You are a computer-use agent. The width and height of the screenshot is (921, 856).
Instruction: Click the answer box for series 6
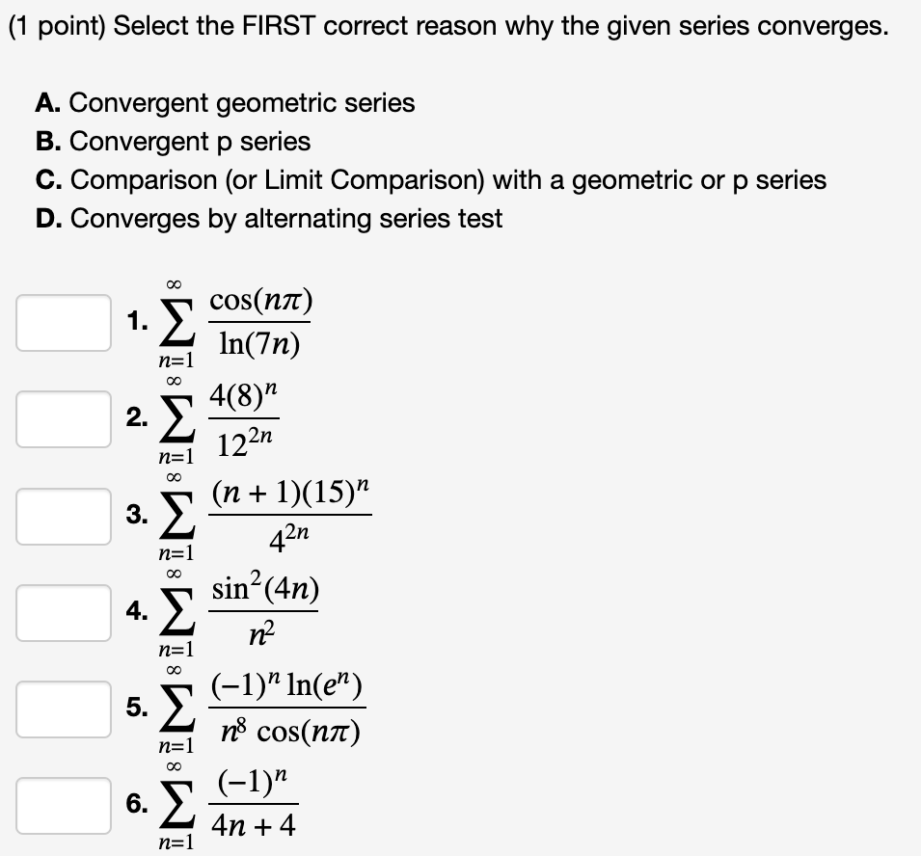62,803
